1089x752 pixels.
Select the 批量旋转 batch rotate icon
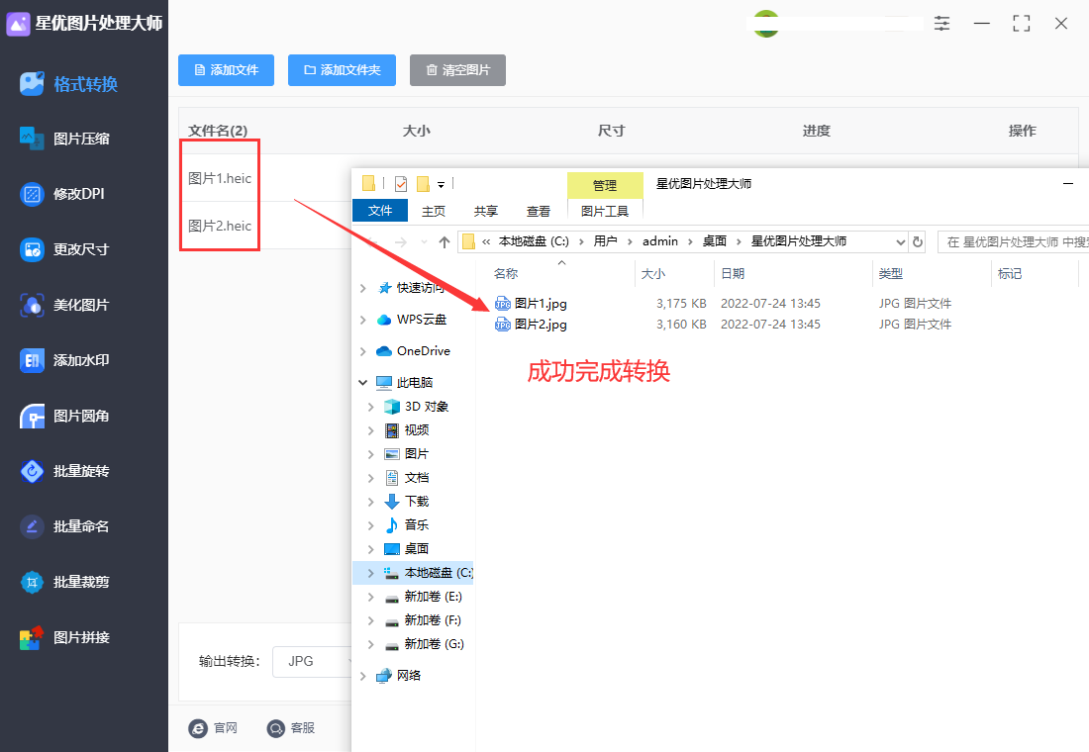pyautogui.click(x=32, y=471)
